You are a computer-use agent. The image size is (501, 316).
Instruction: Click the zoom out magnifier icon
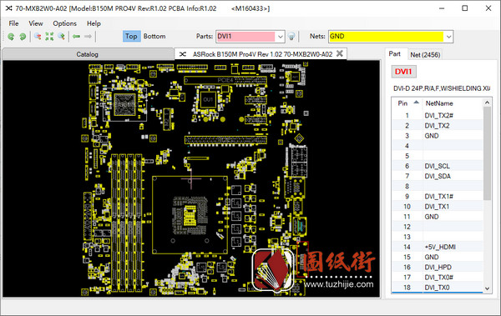point(38,37)
